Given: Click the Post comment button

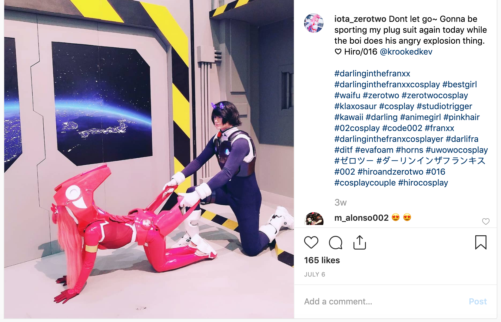Looking at the screenshot, I should (478, 301).
